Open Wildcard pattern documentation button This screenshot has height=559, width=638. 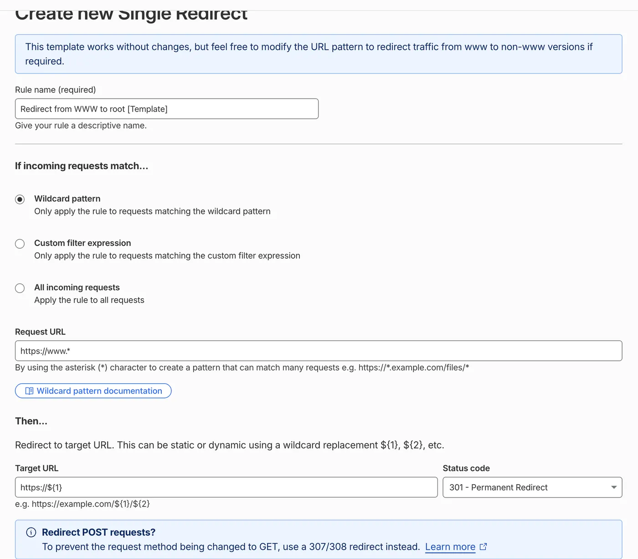[93, 391]
